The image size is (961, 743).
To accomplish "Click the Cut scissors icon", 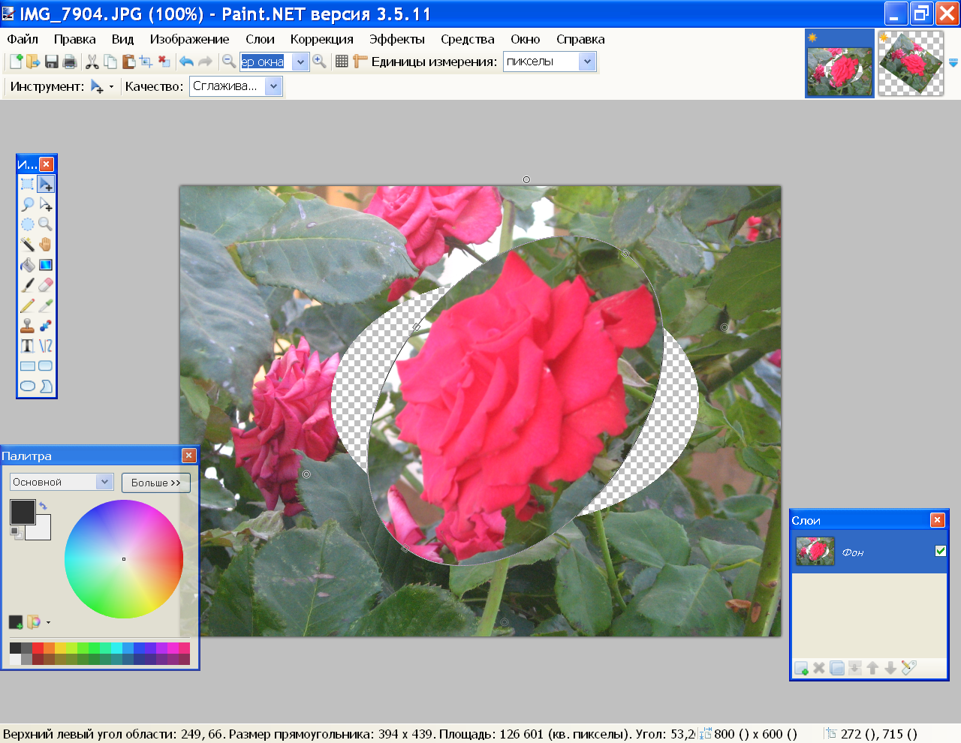I will click(x=92, y=62).
